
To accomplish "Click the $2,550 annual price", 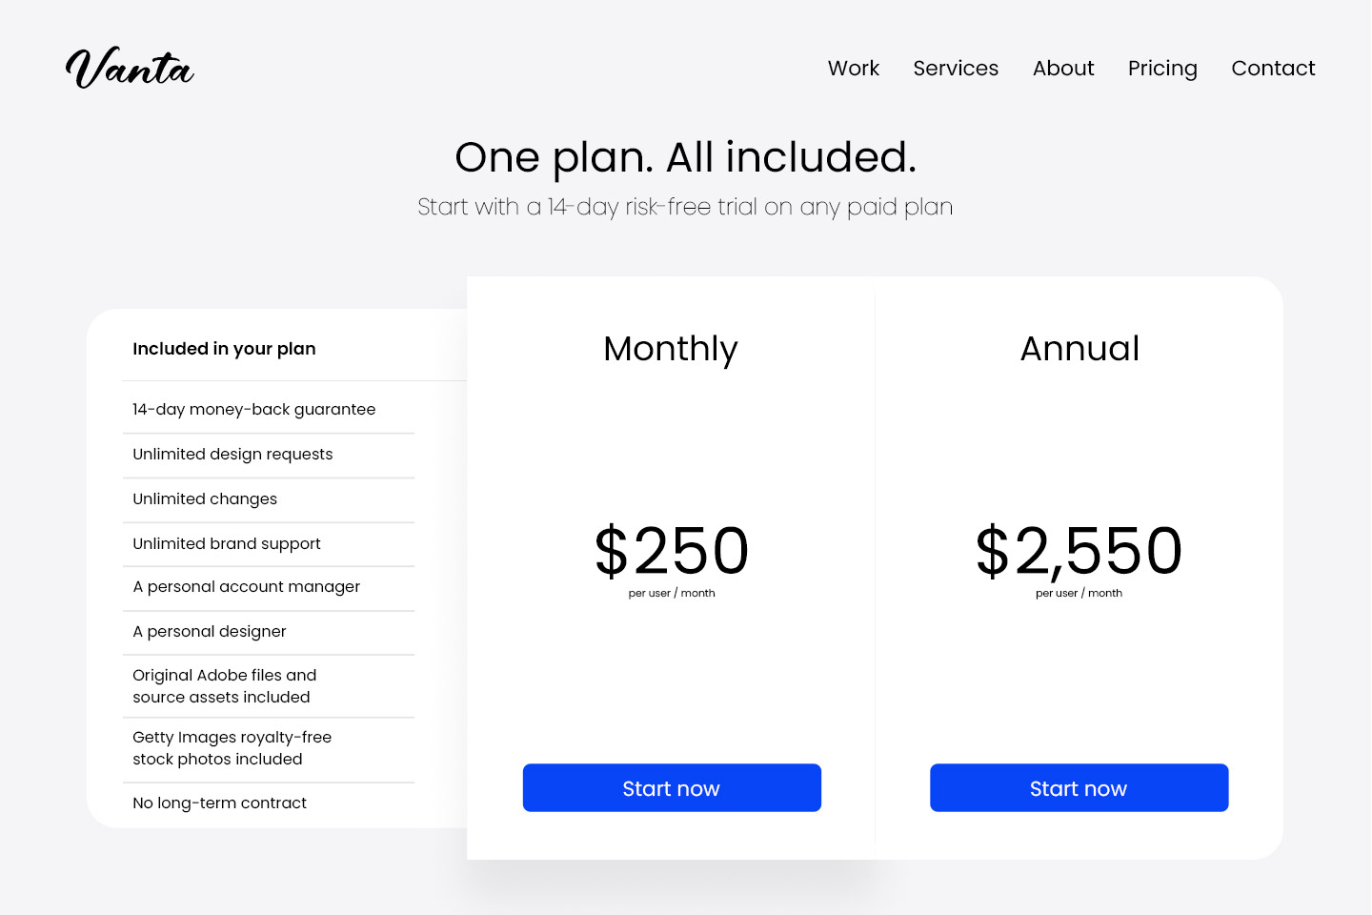I will pos(1079,551).
